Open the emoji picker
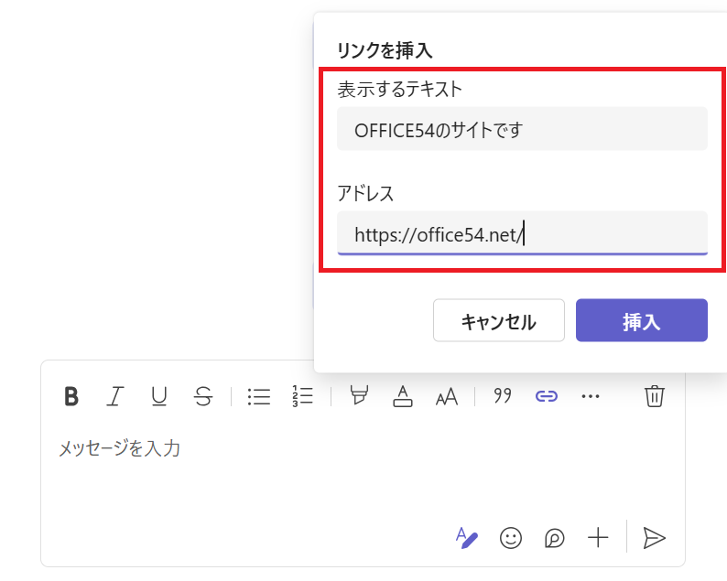Image resolution: width=727 pixels, height=581 pixels. (x=511, y=538)
